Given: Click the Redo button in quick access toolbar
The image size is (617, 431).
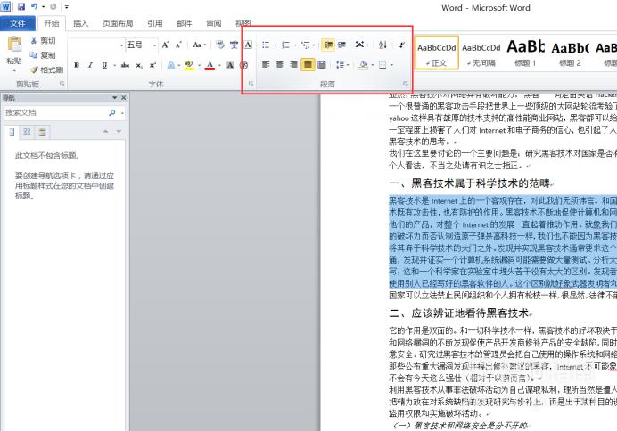Looking at the screenshot, I should (53, 7).
